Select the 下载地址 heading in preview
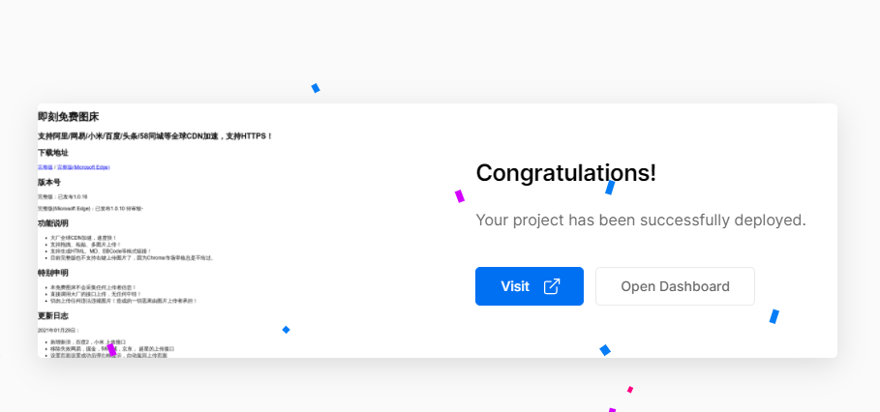 [52, 153]
